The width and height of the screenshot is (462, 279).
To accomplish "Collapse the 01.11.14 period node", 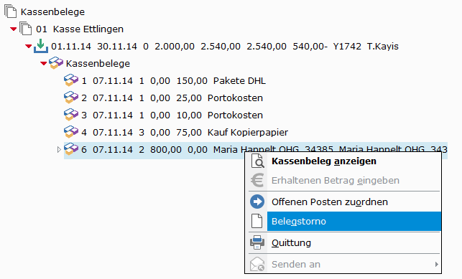I will [28, 46].
